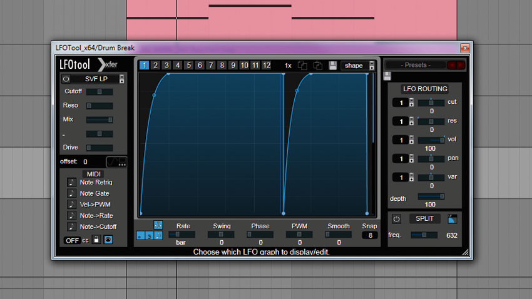Select LFO graph 9

[233, 65]
